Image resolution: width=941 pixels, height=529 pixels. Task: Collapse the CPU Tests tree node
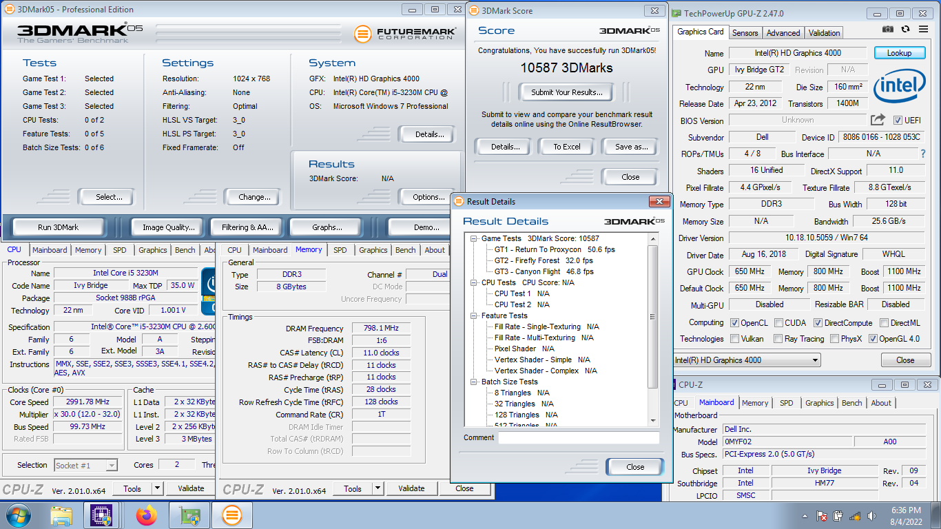coord(475,282)
